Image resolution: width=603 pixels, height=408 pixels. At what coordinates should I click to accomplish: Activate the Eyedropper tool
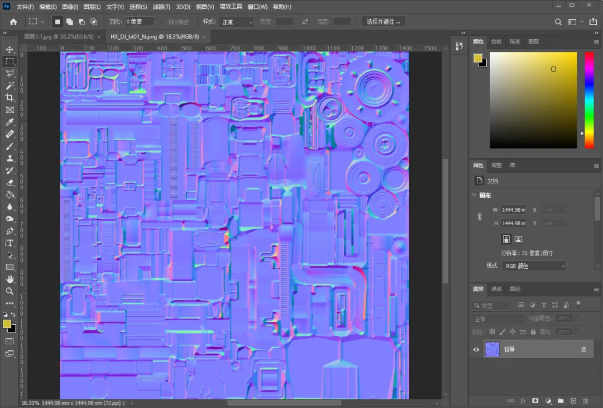[x=9, y=122]
